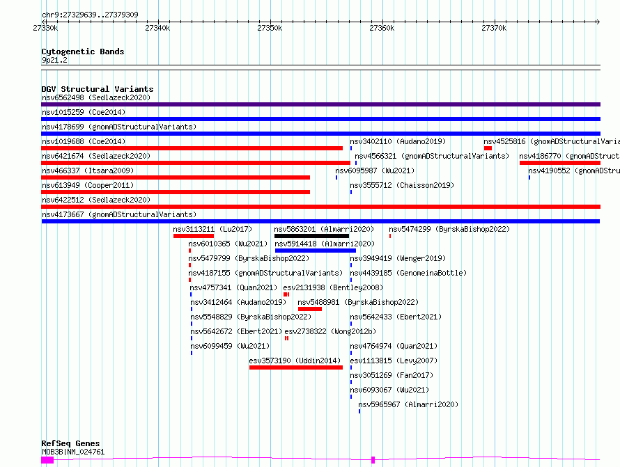
Task: Select the nsv613949 (Cooper2011) label
Action: [88, 185]
